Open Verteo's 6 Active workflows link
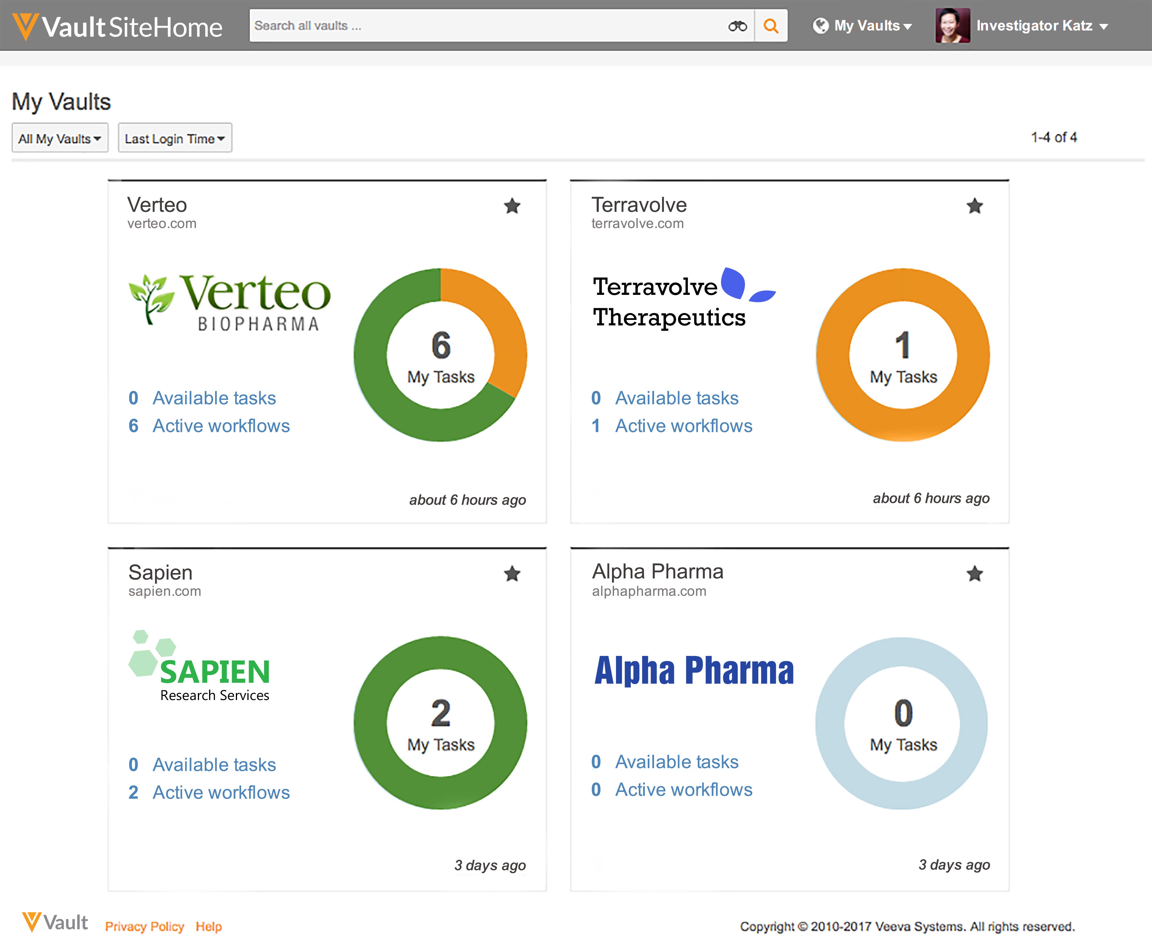Image resolution: width=1152 pixels, height=952 pixels. pos(220,426)
